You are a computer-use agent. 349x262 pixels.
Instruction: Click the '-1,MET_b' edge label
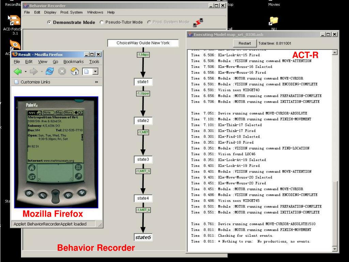tap(143, 210)
